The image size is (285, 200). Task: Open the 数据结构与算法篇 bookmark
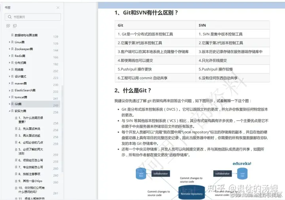pos(26,35)
